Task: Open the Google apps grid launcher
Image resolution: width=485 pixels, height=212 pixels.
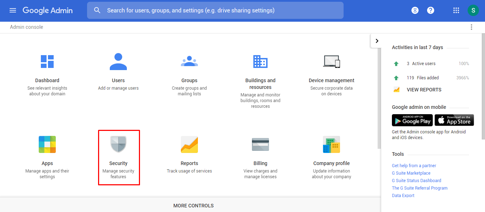Action: (456, 10)
